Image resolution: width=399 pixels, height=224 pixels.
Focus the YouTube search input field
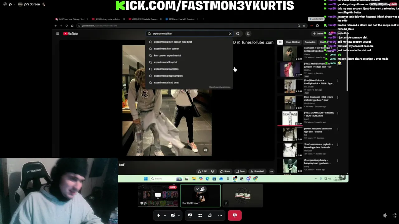coord(189,34)
